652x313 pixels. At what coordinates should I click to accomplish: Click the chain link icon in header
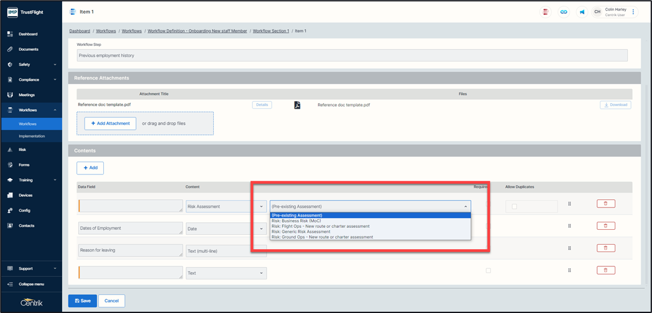click(564, 12)
